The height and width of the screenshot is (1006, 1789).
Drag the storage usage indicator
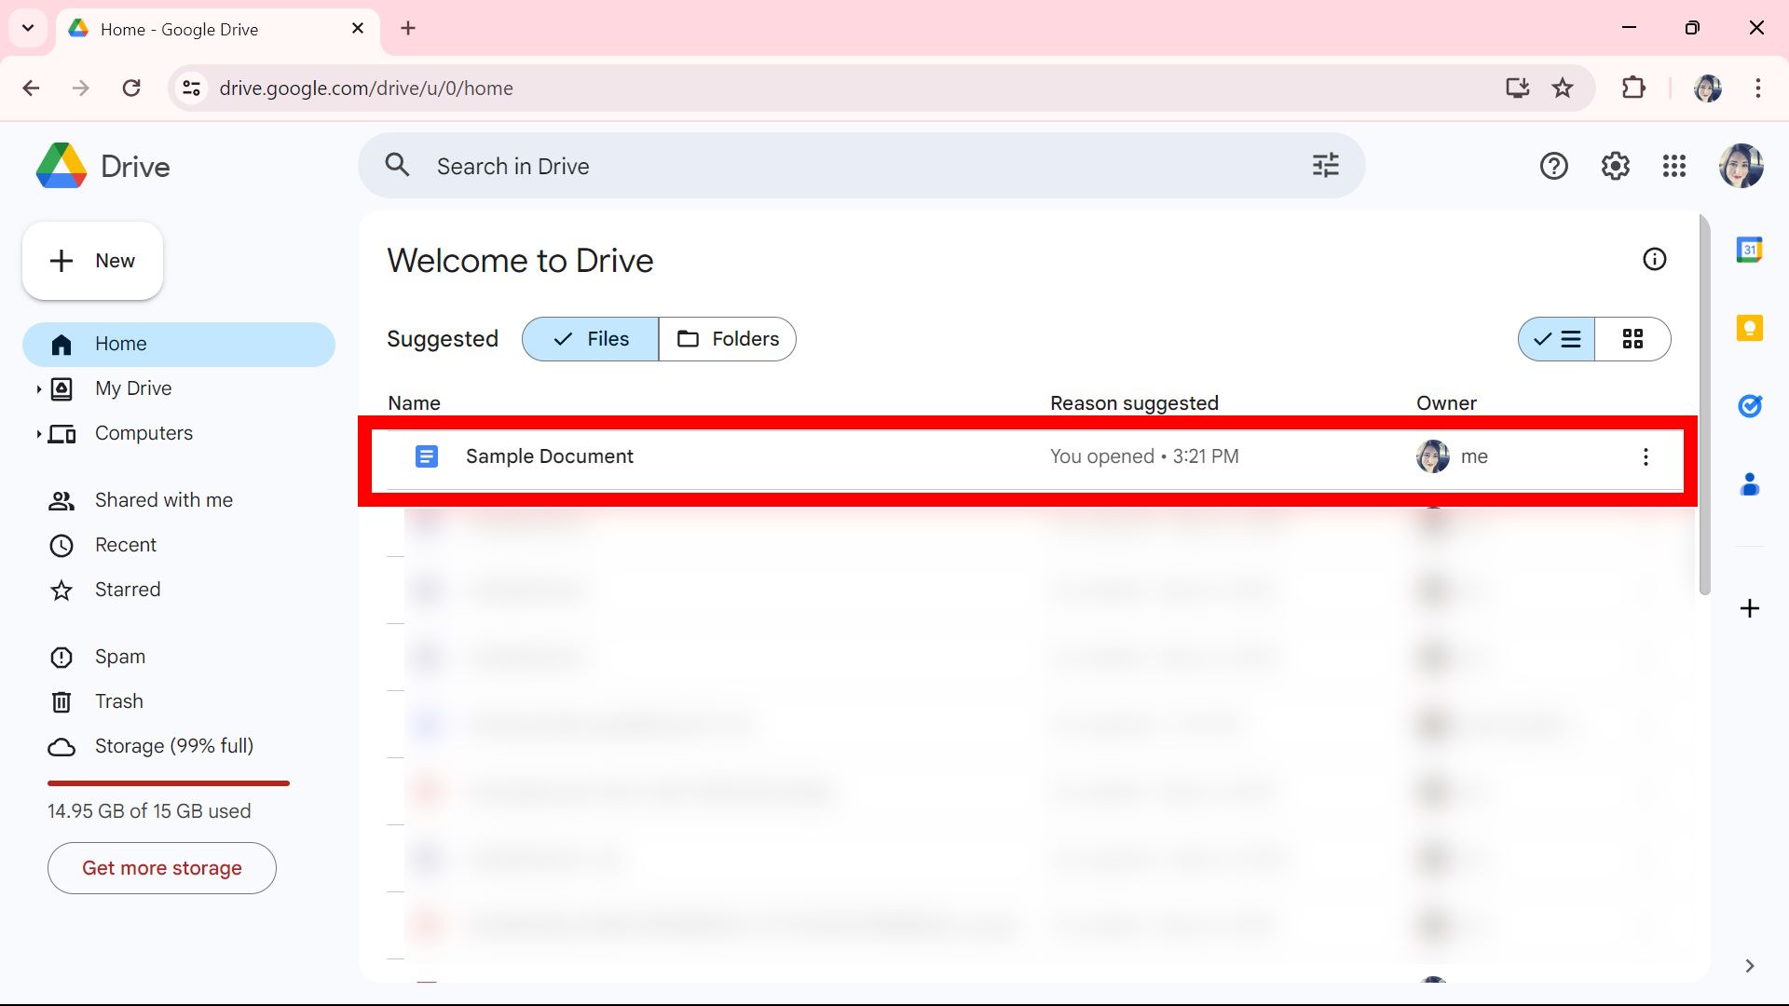pyautogui.click(x=169, y=782)
